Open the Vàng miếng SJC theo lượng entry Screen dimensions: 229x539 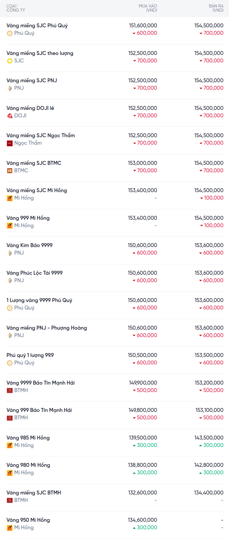coord(40,53)
